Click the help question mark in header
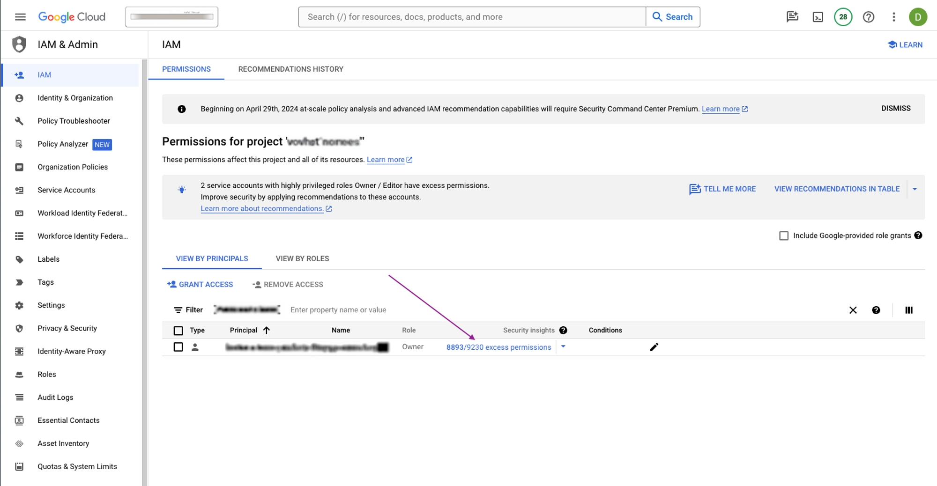Screen dimensions: 937x486 [x=868, y=17]
